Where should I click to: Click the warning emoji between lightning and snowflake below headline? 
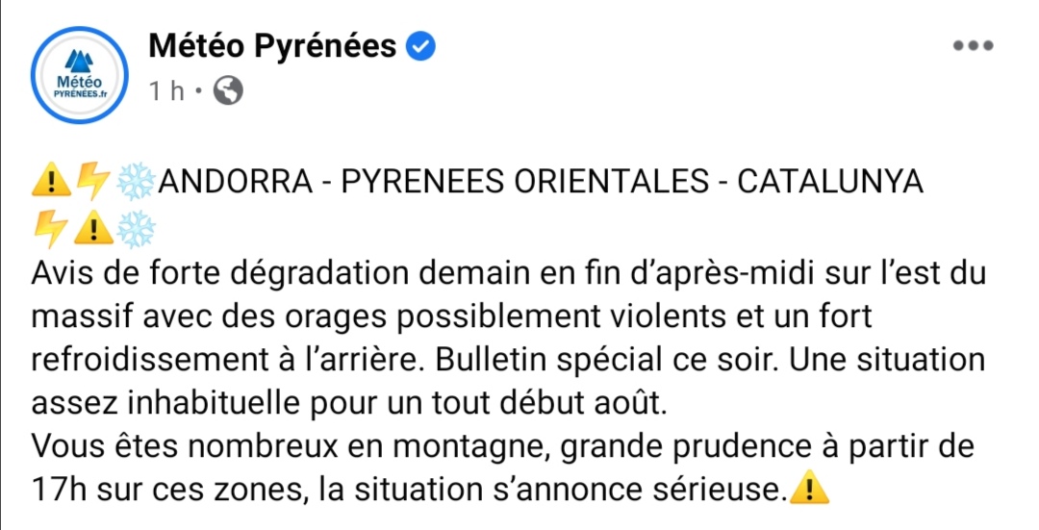92,229
